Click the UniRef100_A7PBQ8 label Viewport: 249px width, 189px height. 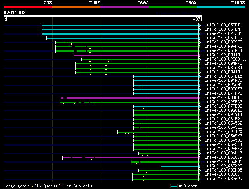(x=223, y=106)
